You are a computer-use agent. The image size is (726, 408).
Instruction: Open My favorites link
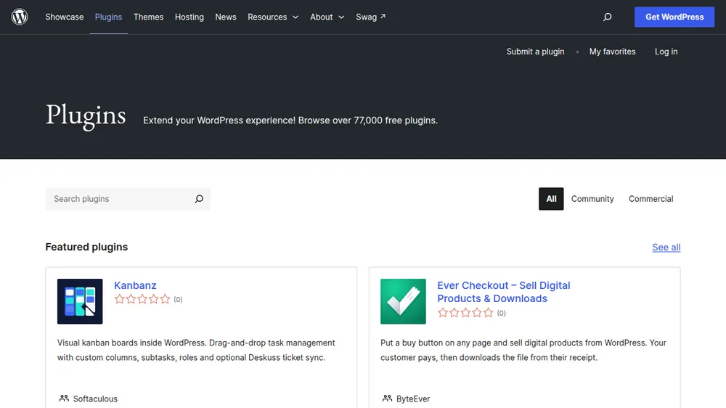pyautogui.click(x=612, y=52)
